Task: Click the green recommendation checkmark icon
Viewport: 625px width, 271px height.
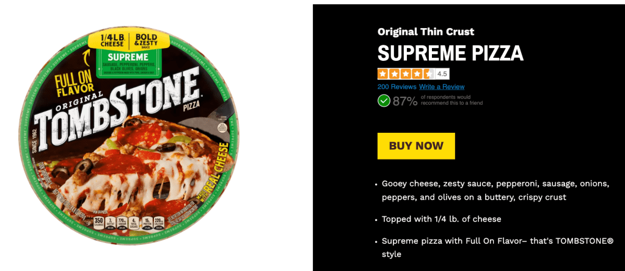Action: (x=384, y=101)
